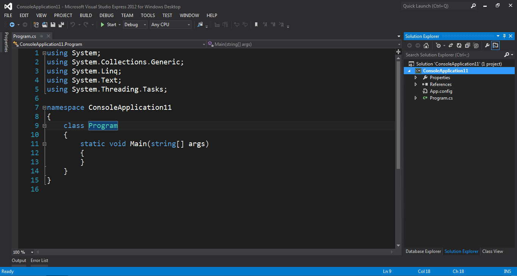
Task: Click the editor split-view handle above scrollbar
Action: point(398,51)
